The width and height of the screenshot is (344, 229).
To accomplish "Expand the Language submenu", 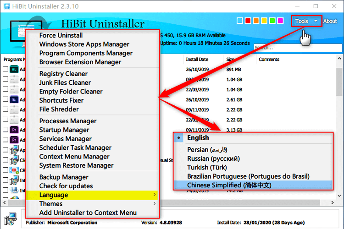I will point(92,195).
